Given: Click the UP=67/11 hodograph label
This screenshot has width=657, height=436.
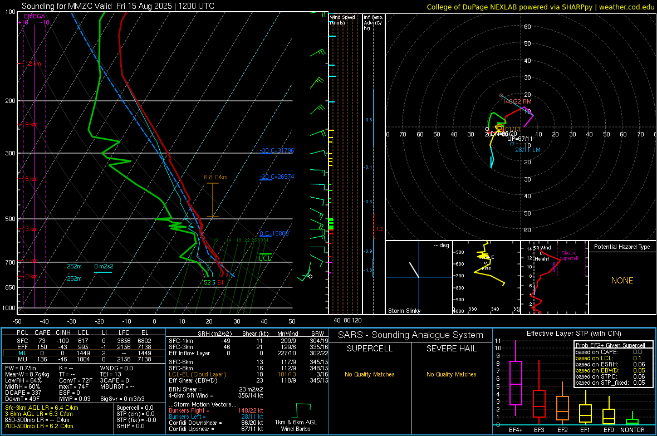Looking at the screenshot, I should tap(520, 139).
